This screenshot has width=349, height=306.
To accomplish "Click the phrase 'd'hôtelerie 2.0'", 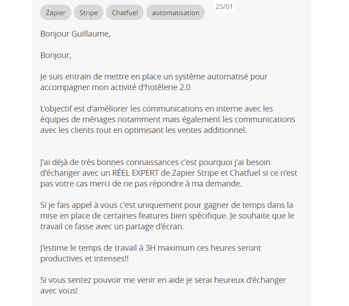I will pyautogui.click(x=165, y=87).
